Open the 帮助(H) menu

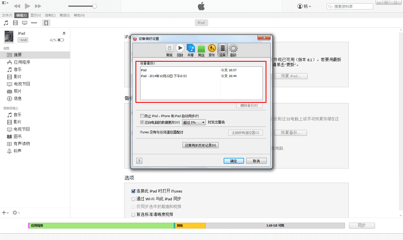click(x=79, y=15)
